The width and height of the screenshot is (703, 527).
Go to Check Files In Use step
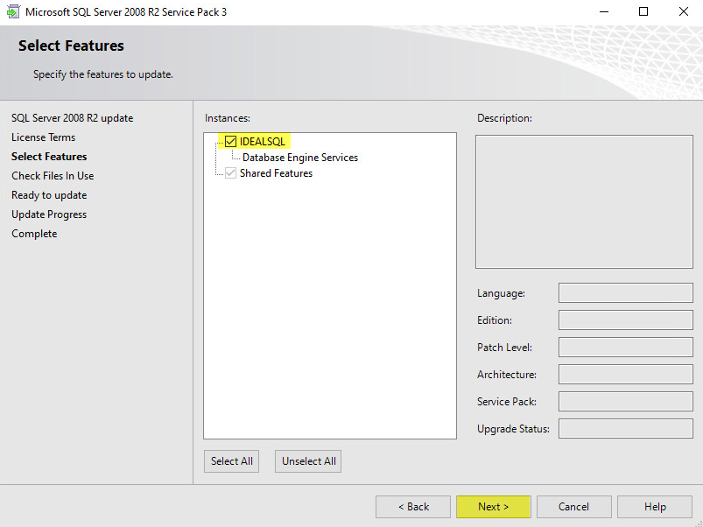(x=53, y=176)
